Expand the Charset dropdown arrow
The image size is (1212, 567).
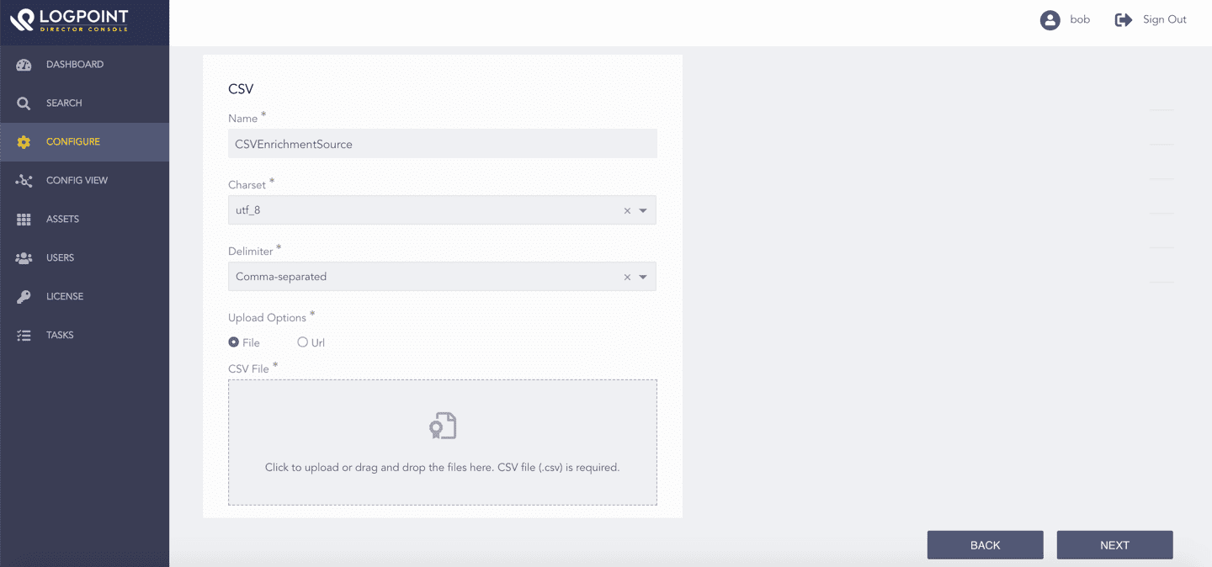click(x=643, y=210)
